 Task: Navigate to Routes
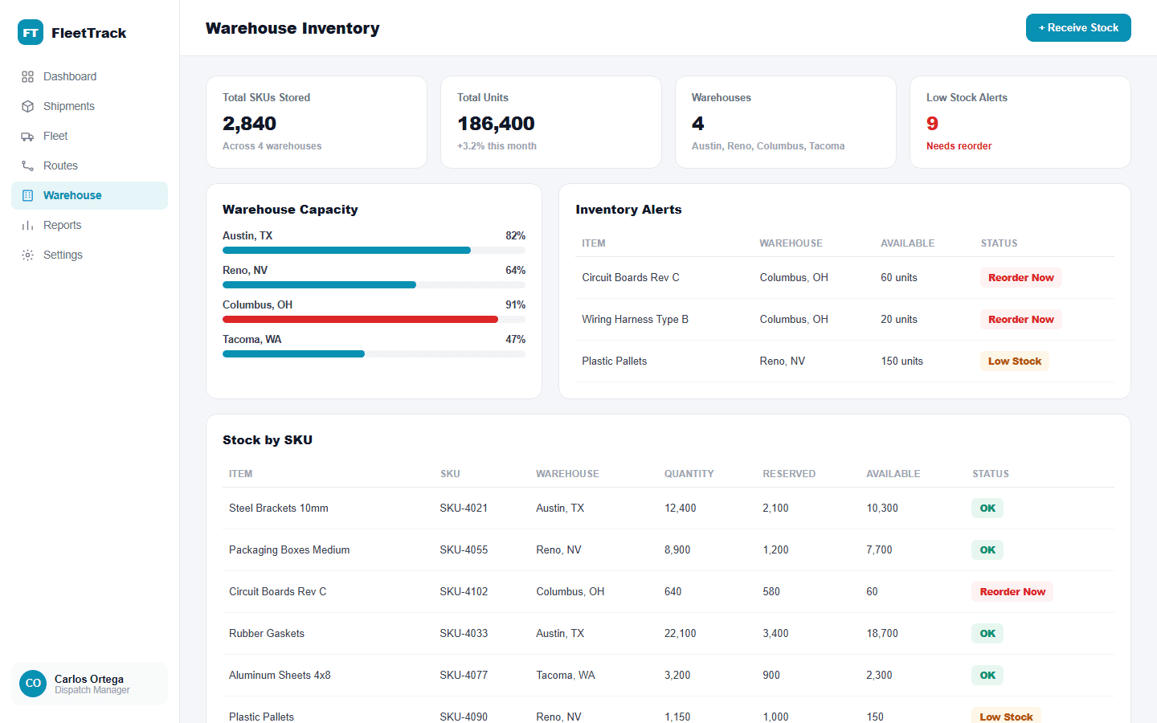(x=89, y=165)
